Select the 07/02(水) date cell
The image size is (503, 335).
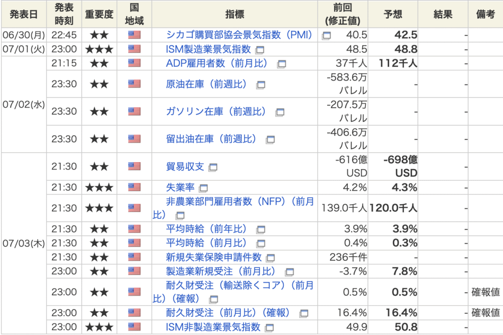(24, 105)
